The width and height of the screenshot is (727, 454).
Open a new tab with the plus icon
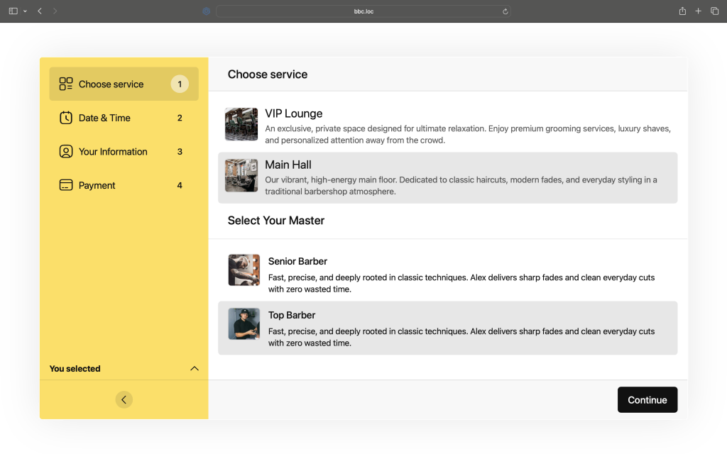click(699, 11)
